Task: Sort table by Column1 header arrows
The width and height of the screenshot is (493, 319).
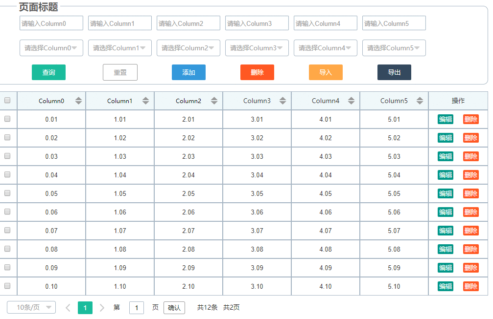Action: click(x=145, y=101)
